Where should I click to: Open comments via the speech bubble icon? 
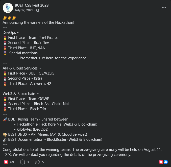pyautogui.click(x=22, y=162)
